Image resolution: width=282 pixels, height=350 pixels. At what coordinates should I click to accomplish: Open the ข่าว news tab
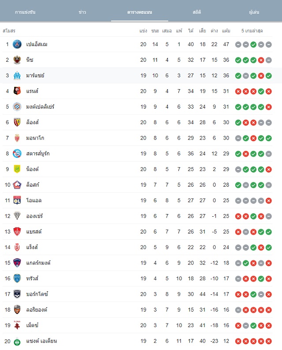82,12
